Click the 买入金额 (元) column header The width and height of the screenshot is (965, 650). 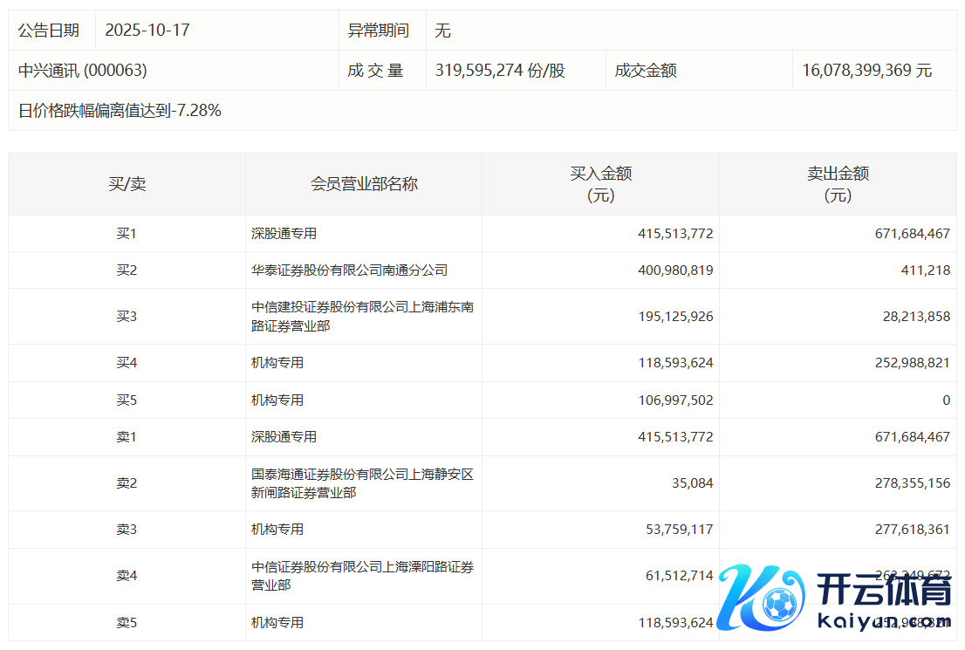tap(600, 184)
